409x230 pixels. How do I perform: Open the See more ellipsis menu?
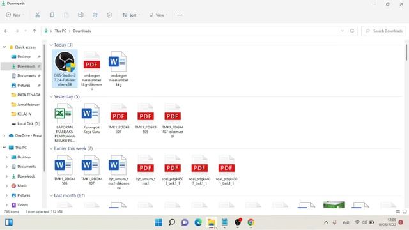pos(180,15)
